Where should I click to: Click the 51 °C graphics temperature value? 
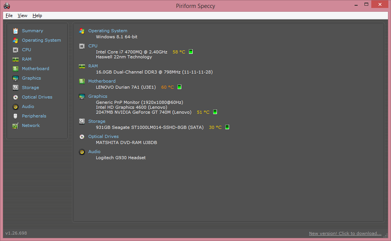click(x=203, y=112)
